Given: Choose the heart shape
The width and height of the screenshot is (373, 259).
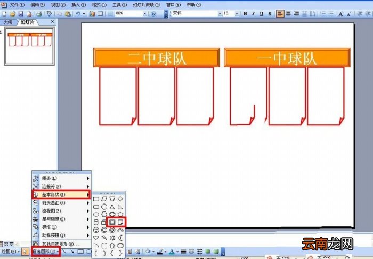Looking at the screenshot, I should (x=96, y=238).
